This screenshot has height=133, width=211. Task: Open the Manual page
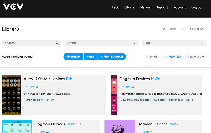point(145,7)
